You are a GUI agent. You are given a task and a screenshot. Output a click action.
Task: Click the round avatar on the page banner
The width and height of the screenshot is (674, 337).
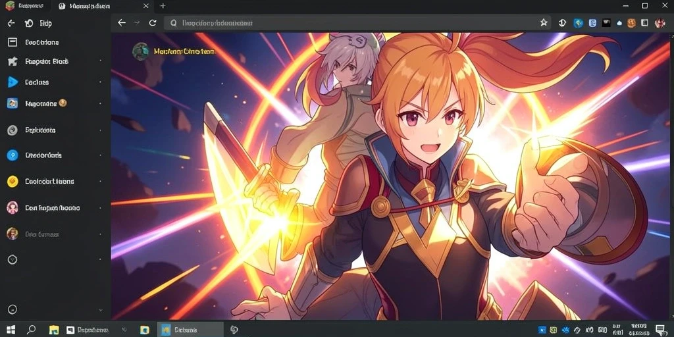pos(141,51)
